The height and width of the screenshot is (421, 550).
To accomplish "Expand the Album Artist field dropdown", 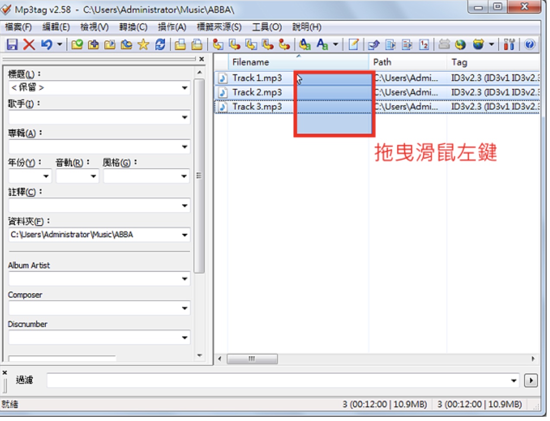I will point(185,279).
